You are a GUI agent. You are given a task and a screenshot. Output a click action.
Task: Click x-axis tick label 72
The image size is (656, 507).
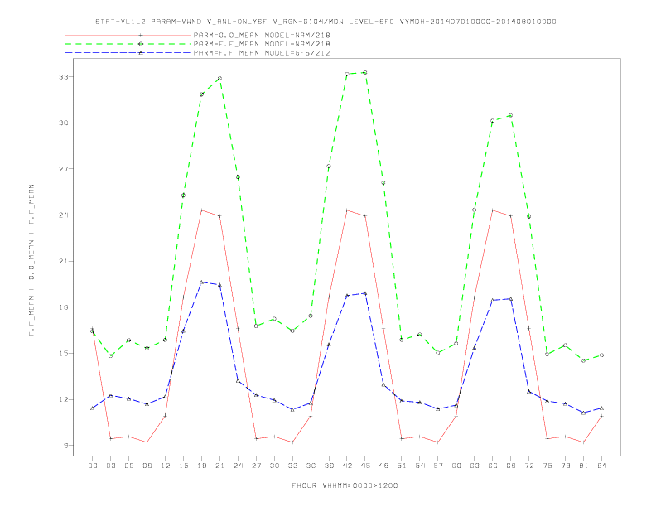[x=528, y=466]
